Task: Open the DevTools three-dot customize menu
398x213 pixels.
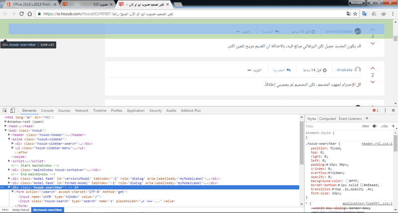Action: pyautogui.click(x=385, y=110)
